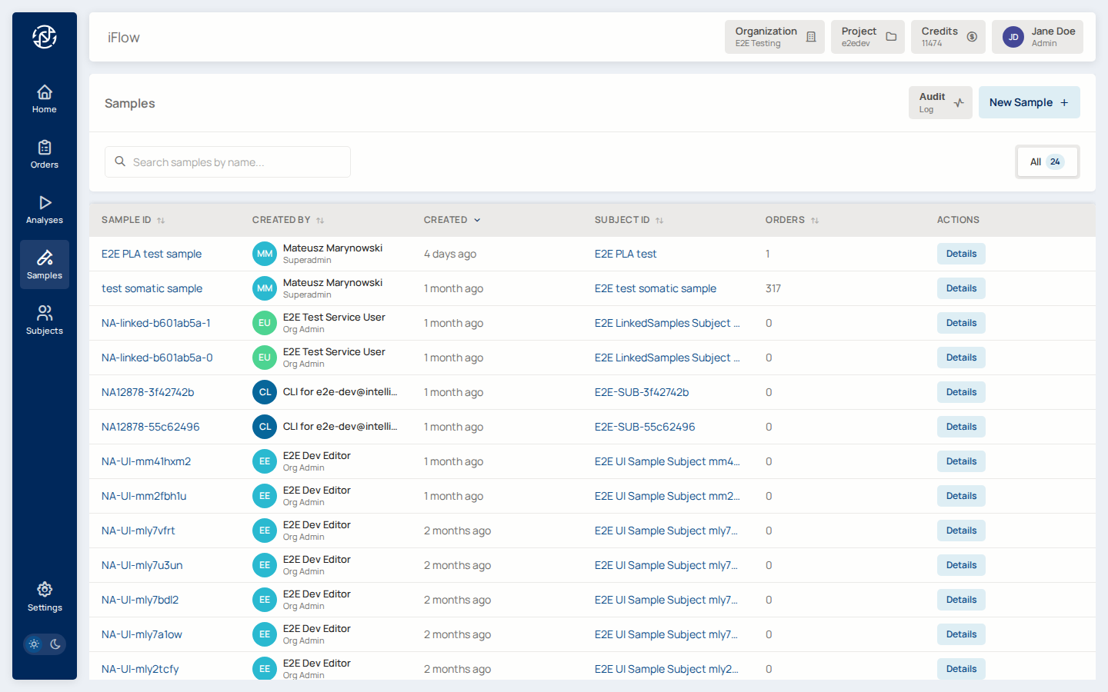The height and width of the screenshot is (692, 1108).
Task: Navigate to Subjects in sidebar
Action: (x=45, y=320)
